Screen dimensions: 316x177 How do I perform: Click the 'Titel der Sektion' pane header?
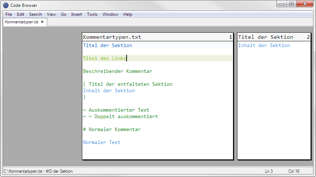pyautogui.click(x=274, y=37)
